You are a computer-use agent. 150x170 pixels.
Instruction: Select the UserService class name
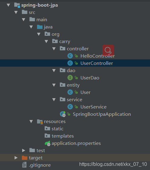[94, 107]
